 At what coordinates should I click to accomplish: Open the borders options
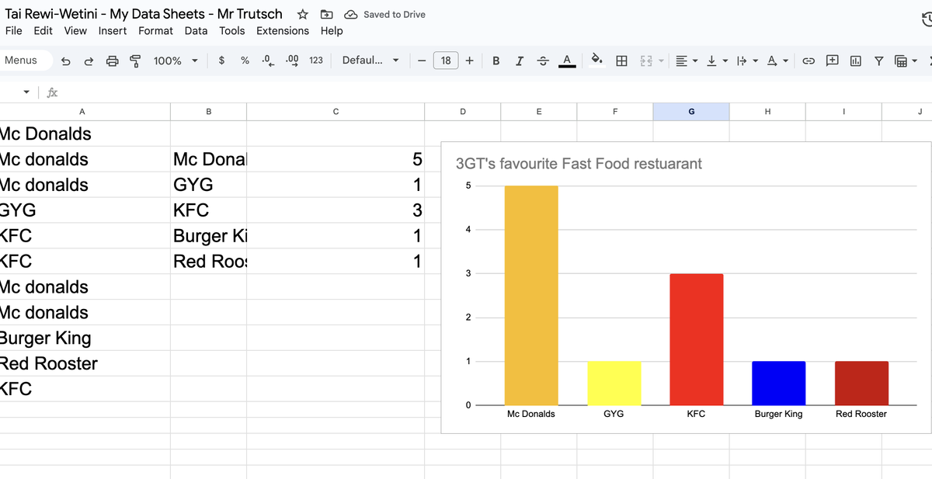click(621, 61)
